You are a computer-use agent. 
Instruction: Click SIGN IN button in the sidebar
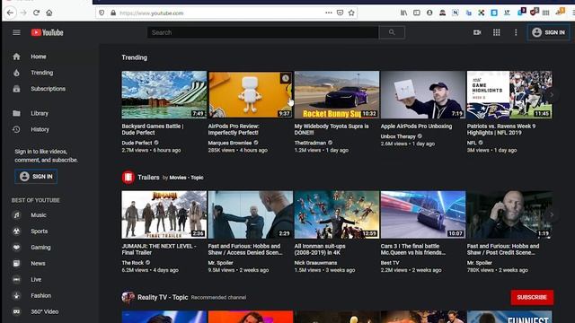(x=36, y=177)
